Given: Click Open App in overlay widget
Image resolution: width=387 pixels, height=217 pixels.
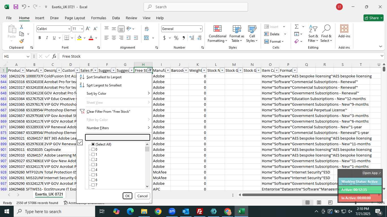Looking at the screenshot, I should 372,173.
